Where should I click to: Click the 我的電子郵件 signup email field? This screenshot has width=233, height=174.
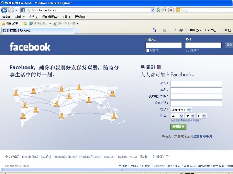(x=196, y=97)
